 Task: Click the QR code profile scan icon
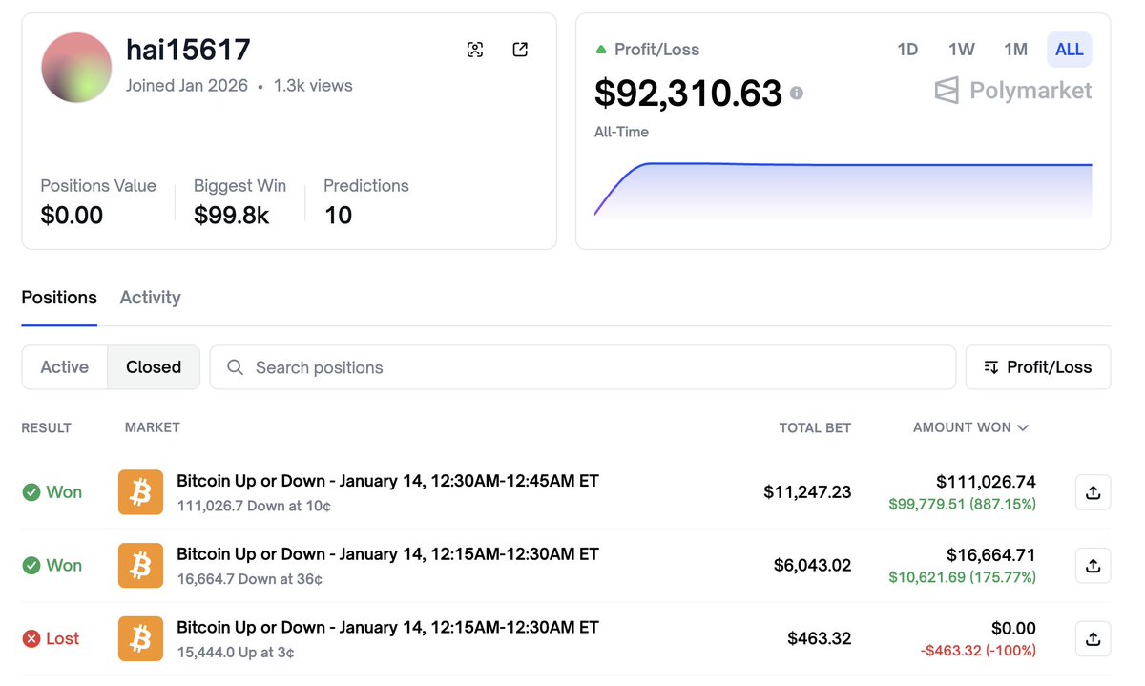point(474,49)
